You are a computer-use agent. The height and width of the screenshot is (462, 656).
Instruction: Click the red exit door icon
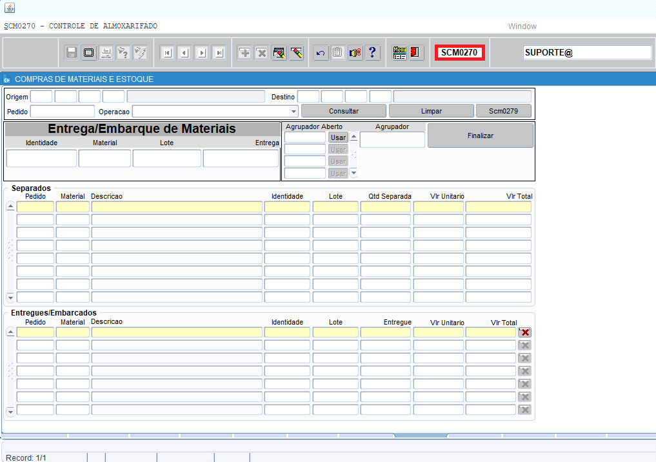point(416,53)
